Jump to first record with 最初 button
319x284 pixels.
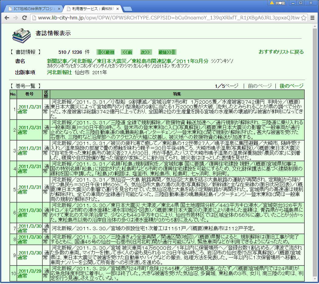tap(106, 52)
